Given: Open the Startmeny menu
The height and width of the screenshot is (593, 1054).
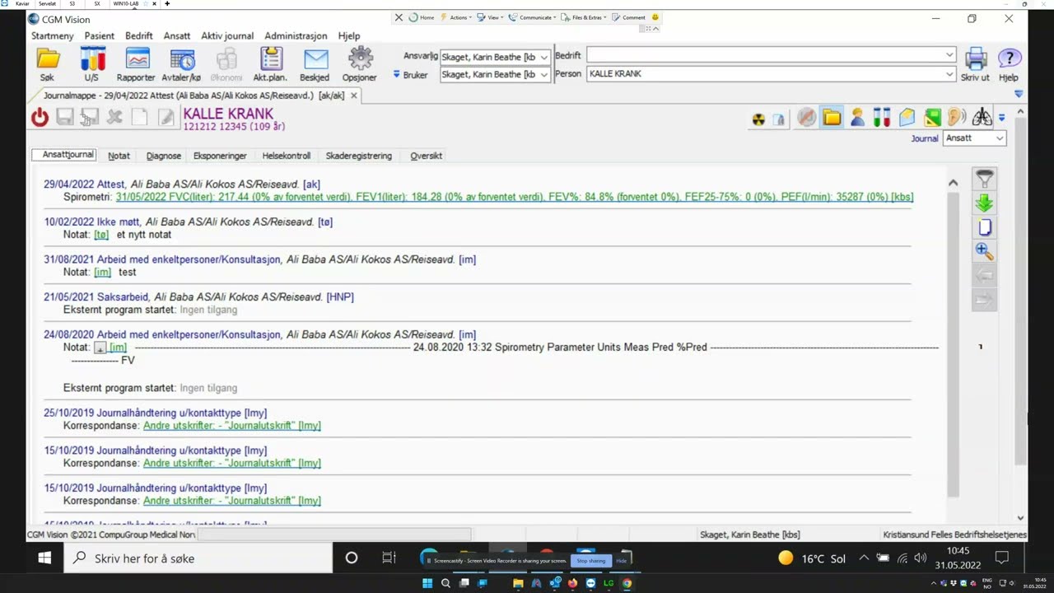Looking at the screenshot, I should (x=52, y=36).
